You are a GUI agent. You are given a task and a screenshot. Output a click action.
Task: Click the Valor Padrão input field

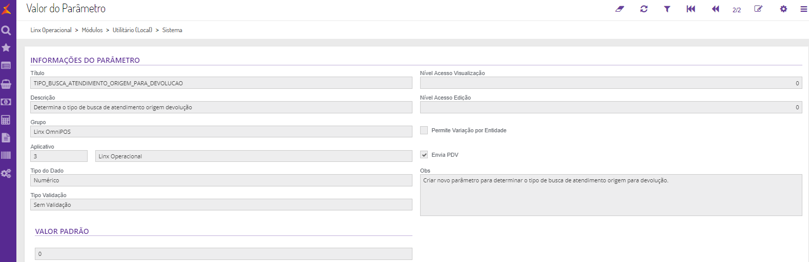[223, 254]
